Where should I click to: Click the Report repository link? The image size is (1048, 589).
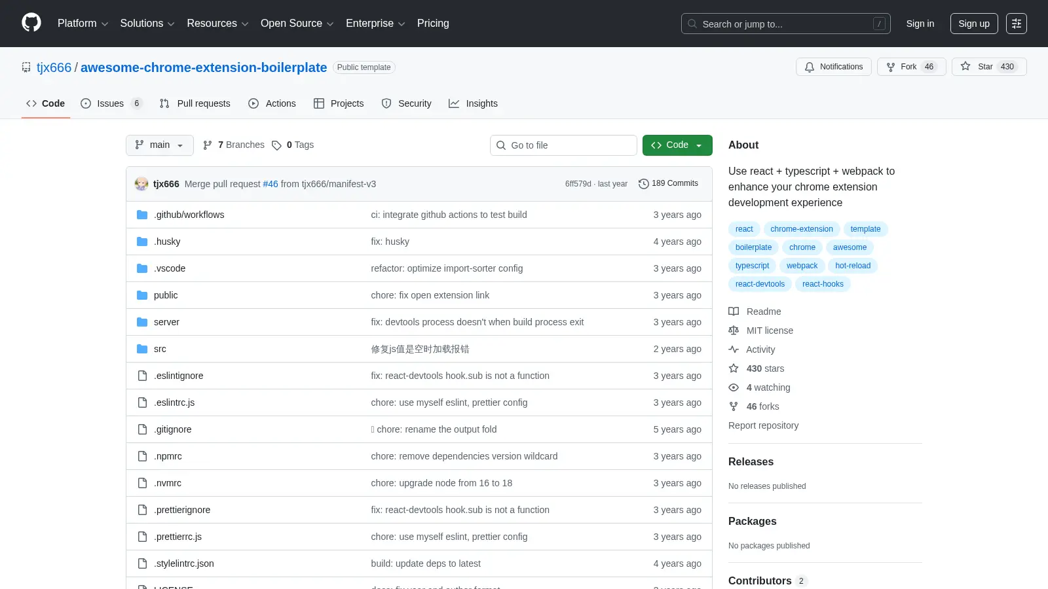click(x=763, y=425)
